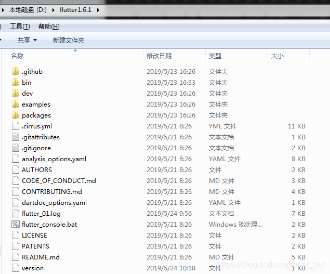The width and height of the screenshot is (330, 274).
Task: Select the dev folder icon
Action: pyautogui.click(x=16, y=93)
